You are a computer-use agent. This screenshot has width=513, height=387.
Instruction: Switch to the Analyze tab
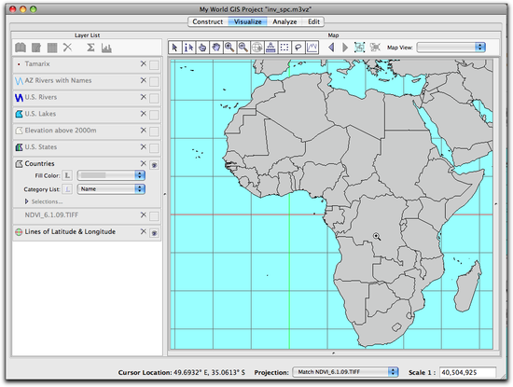[x=284, y=22]
